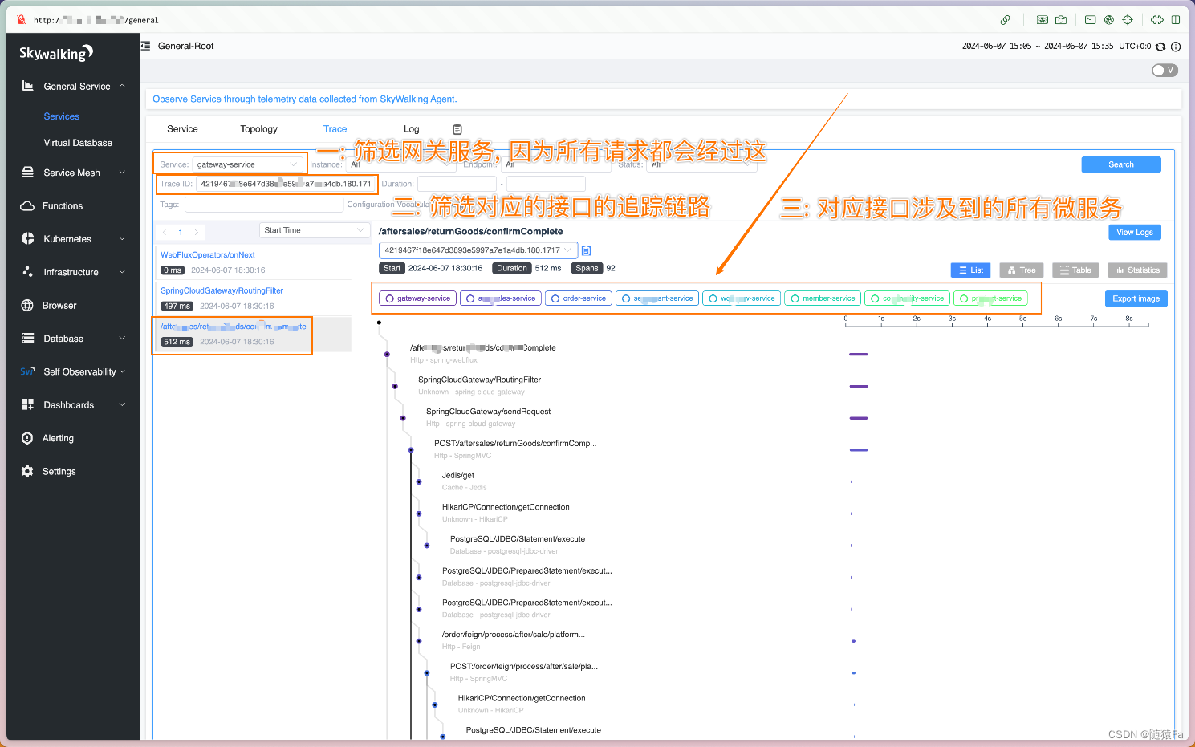This screenshot has height=747, width=1195.
Task: Go to next page of trace list
Action: pos(197,233)
